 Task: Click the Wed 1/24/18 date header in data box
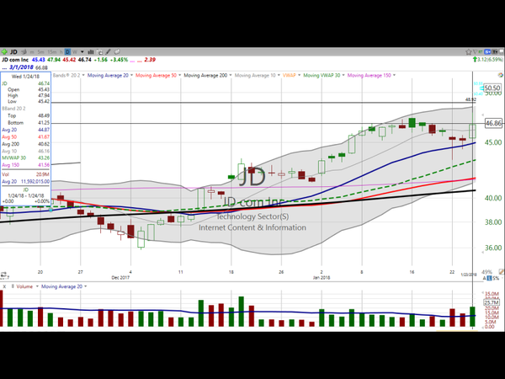25,77
